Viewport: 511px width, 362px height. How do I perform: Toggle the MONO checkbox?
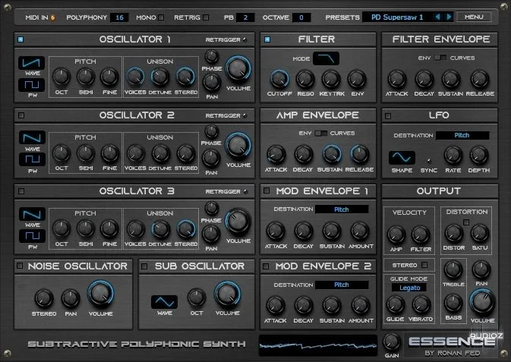[161, 17]
